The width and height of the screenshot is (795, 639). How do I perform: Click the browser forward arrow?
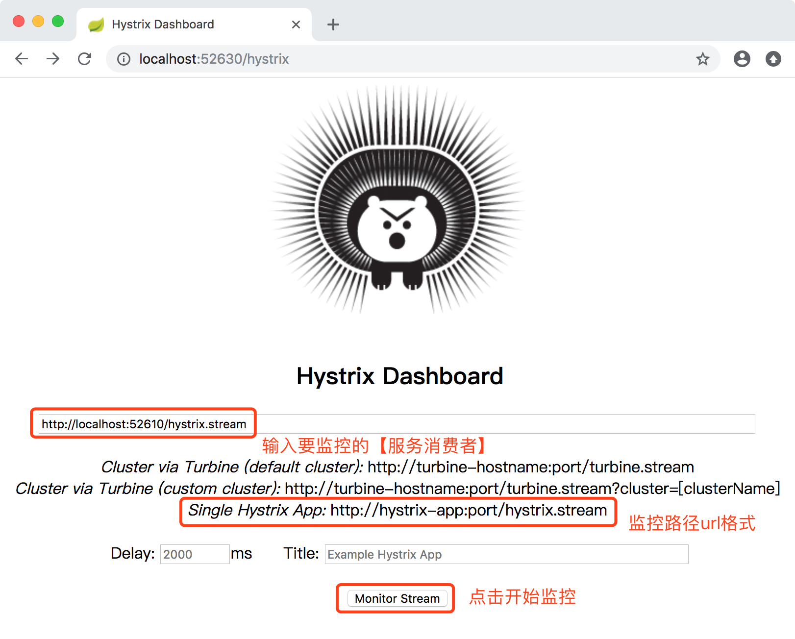pyautogui.click(x=53, y=59)
